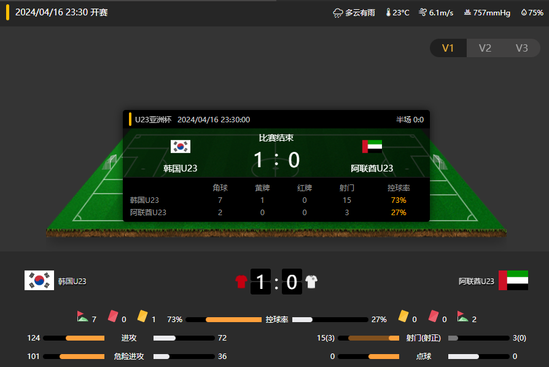This screenshot has height=367, width=549.
Task: Click the large South Korea flag thumbnail
Action: pyautogui.click(x=39, y=280)
